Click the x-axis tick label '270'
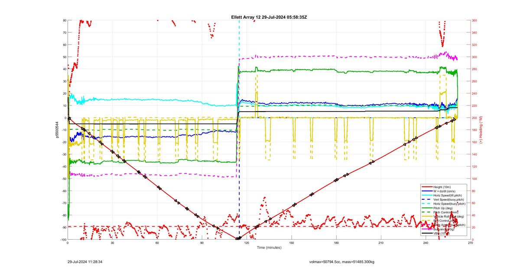Image resolution: width=520 pixels, height=269 pixels. [x=470, y=243]
